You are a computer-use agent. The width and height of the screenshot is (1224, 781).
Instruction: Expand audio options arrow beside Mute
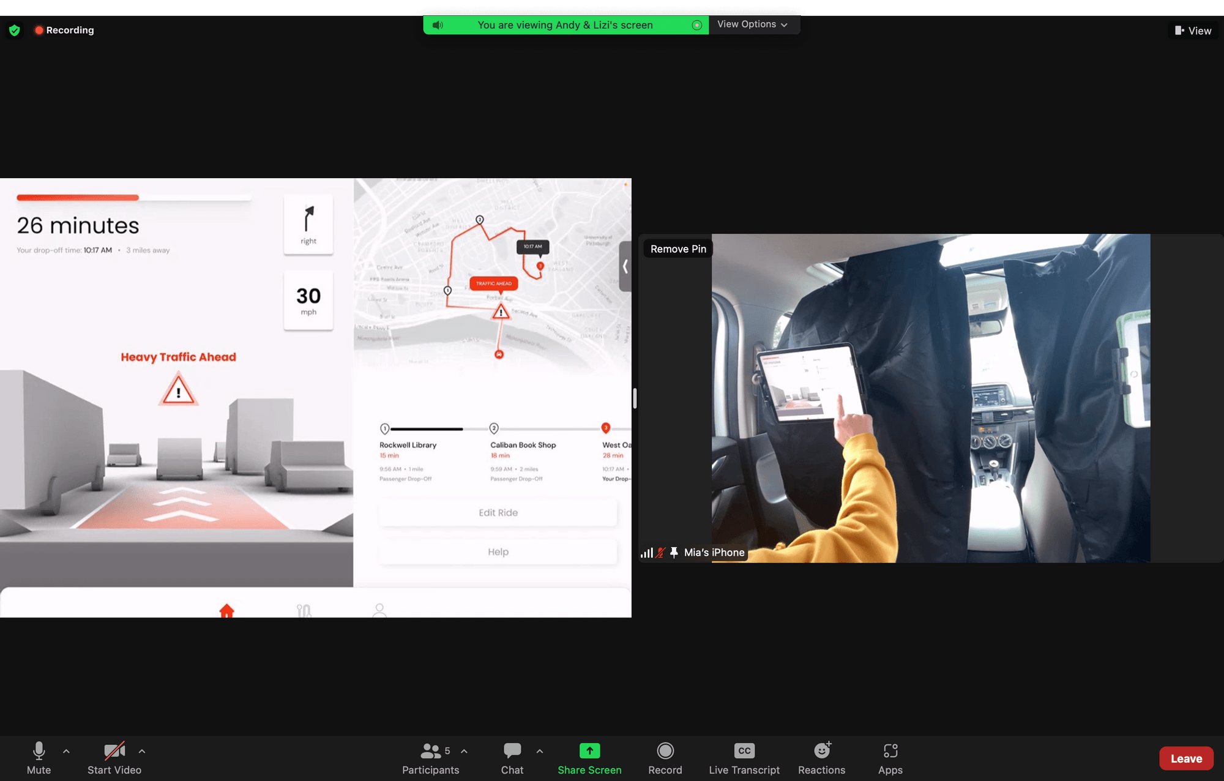point(66,751)
